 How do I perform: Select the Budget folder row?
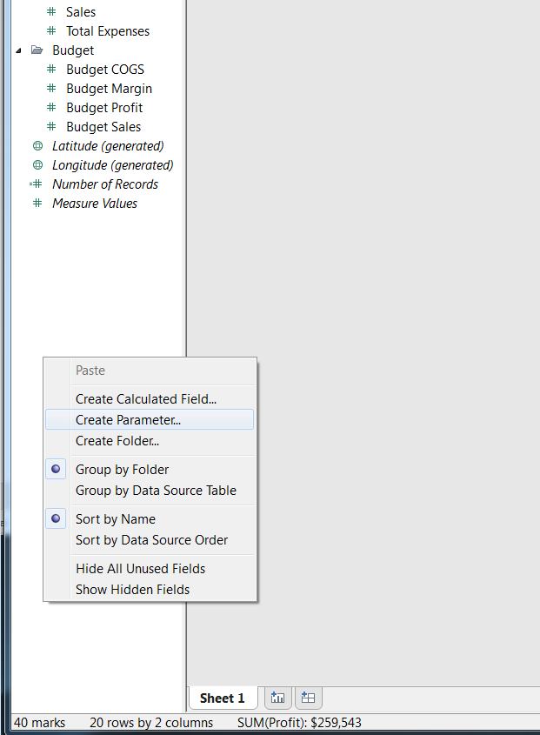73,50
